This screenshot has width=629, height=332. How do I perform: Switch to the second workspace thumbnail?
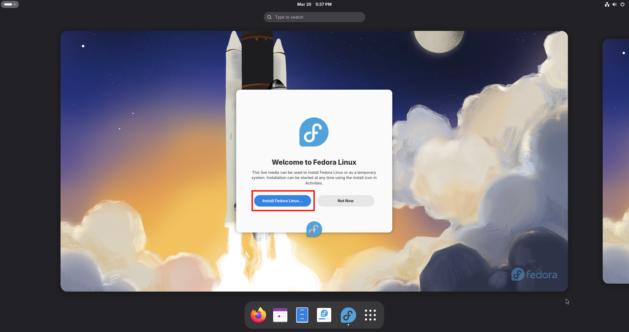(616, 161)
